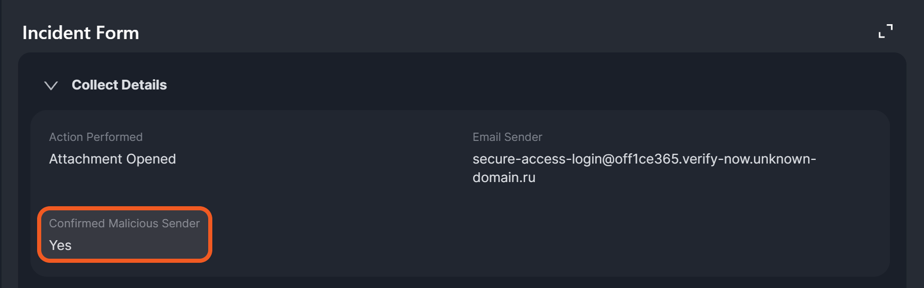Click the Incident Form title
Image resolution: width=924 pixels, height=288 pixels.
[80, 33]
